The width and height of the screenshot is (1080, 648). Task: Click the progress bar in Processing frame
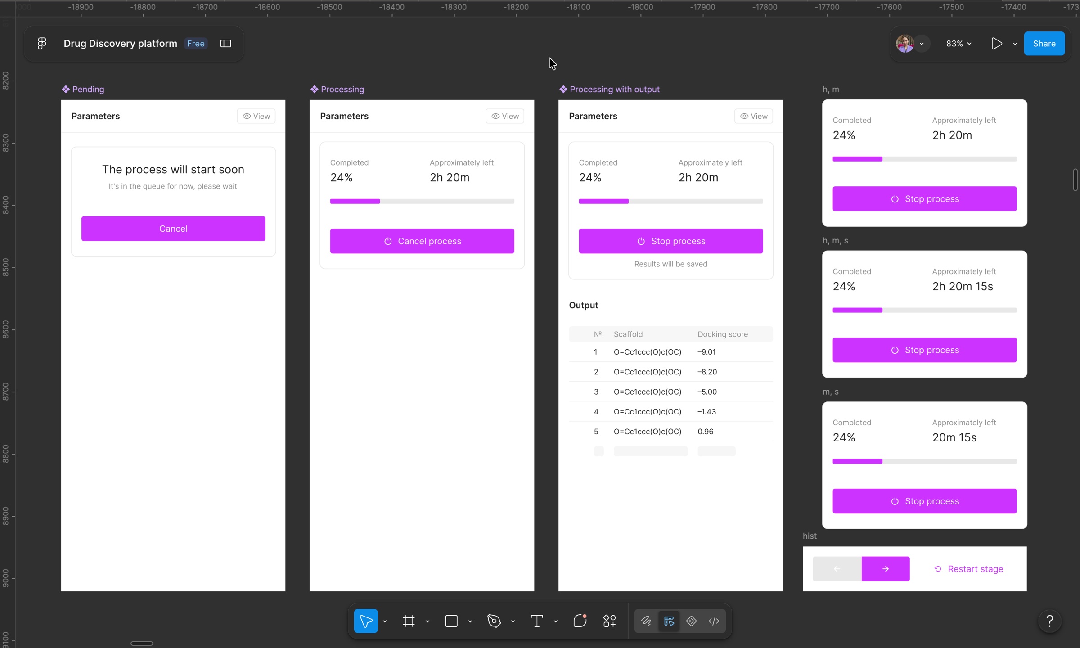[x=422, y=201]
